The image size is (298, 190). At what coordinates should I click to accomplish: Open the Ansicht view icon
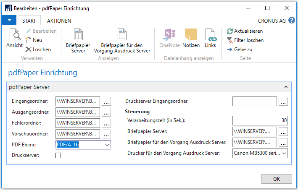coord(15,34)
